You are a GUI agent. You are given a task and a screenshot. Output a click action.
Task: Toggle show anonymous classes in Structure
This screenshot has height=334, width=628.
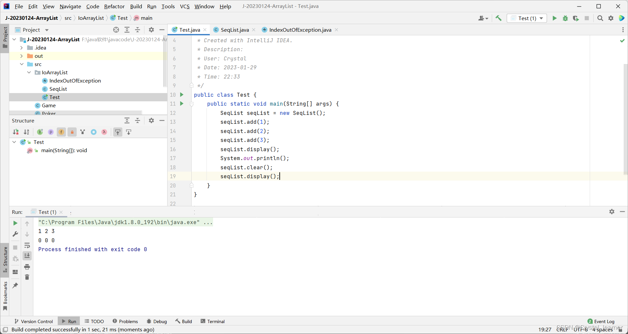[94, 132]
